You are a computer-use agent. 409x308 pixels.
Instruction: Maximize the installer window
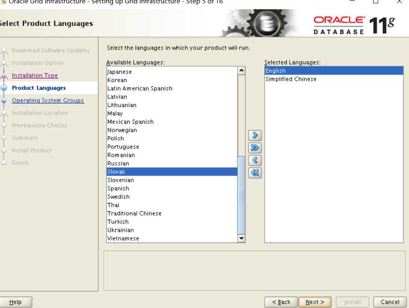click(376, 2)
